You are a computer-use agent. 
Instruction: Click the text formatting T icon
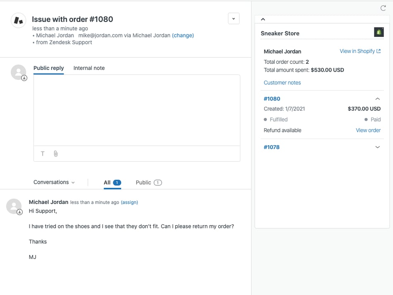point(43,153)
